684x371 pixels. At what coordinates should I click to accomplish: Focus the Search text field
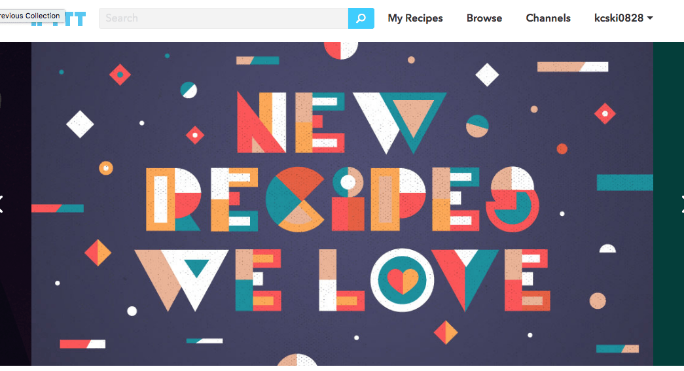tap(224, 18)
